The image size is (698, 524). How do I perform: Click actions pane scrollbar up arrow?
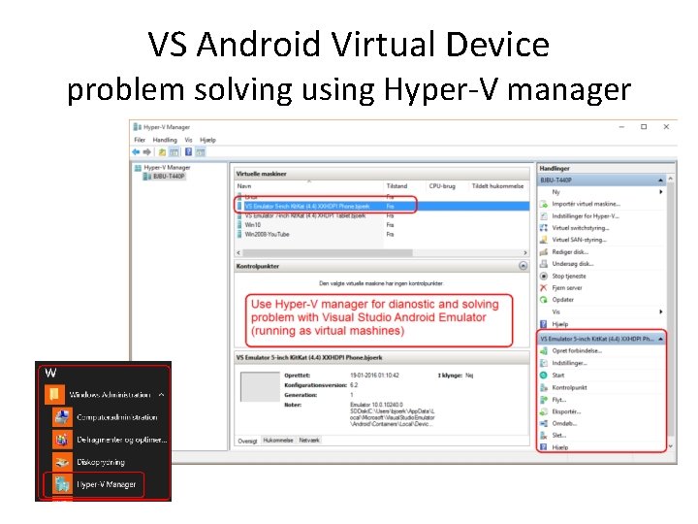671,179
